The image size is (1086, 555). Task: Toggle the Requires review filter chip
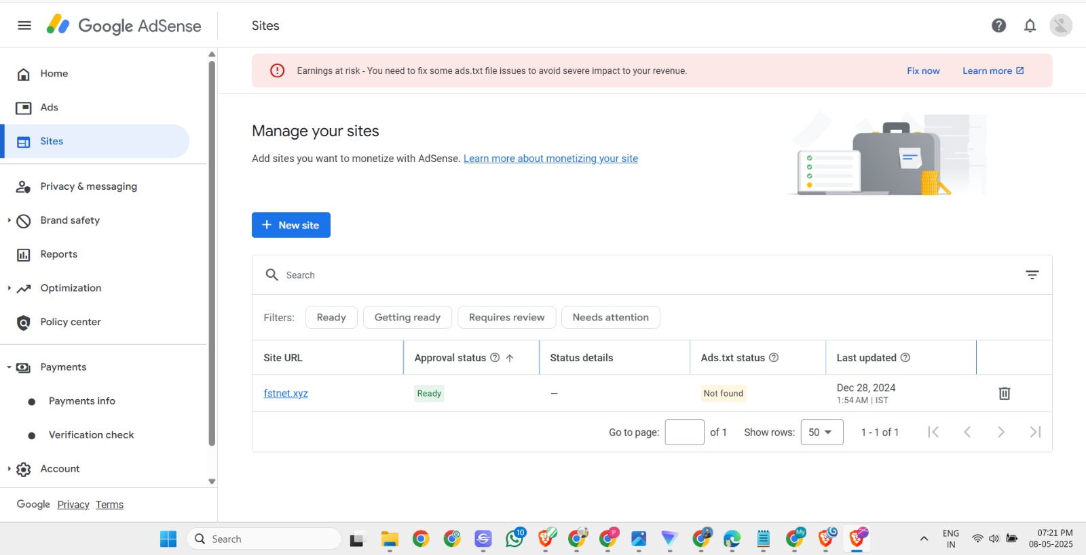506,317
